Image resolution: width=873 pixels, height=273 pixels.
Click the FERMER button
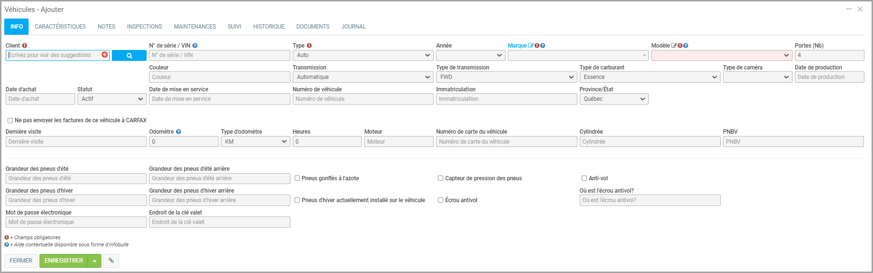click(21, 261)
